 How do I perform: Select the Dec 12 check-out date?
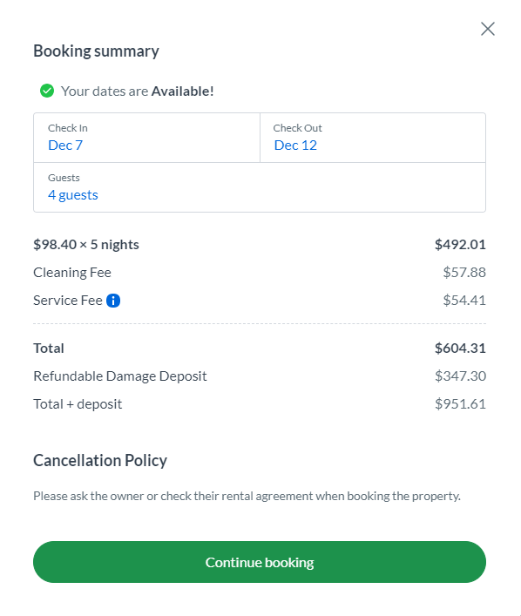[x=295, y=146]
